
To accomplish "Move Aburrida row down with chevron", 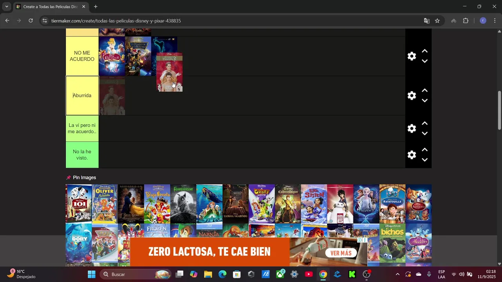I will pyautogui.click(x=424, y=101).
